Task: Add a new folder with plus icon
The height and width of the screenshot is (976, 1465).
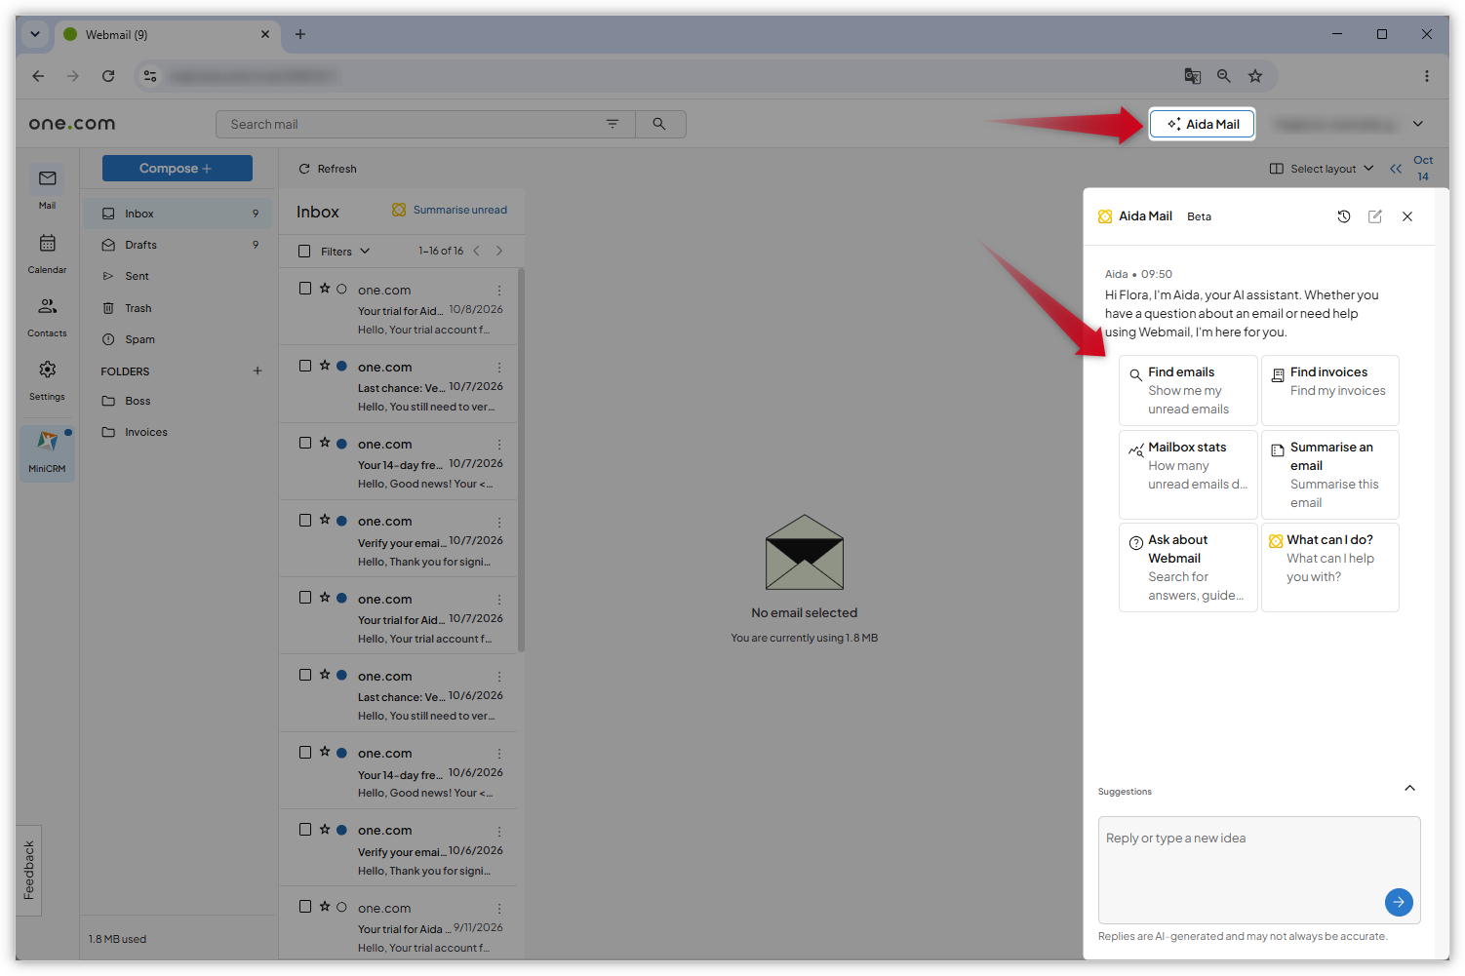Action: click(257, 371)
